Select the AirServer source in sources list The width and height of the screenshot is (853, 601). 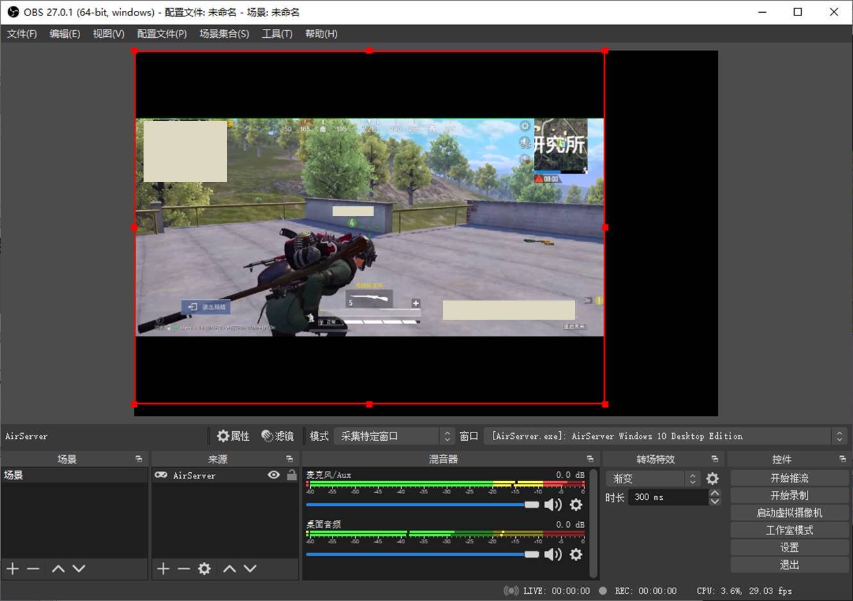(225, 475)
